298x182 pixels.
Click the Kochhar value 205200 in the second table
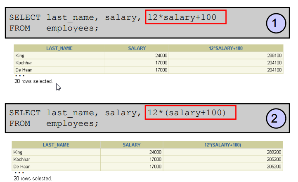coord(274,159)
